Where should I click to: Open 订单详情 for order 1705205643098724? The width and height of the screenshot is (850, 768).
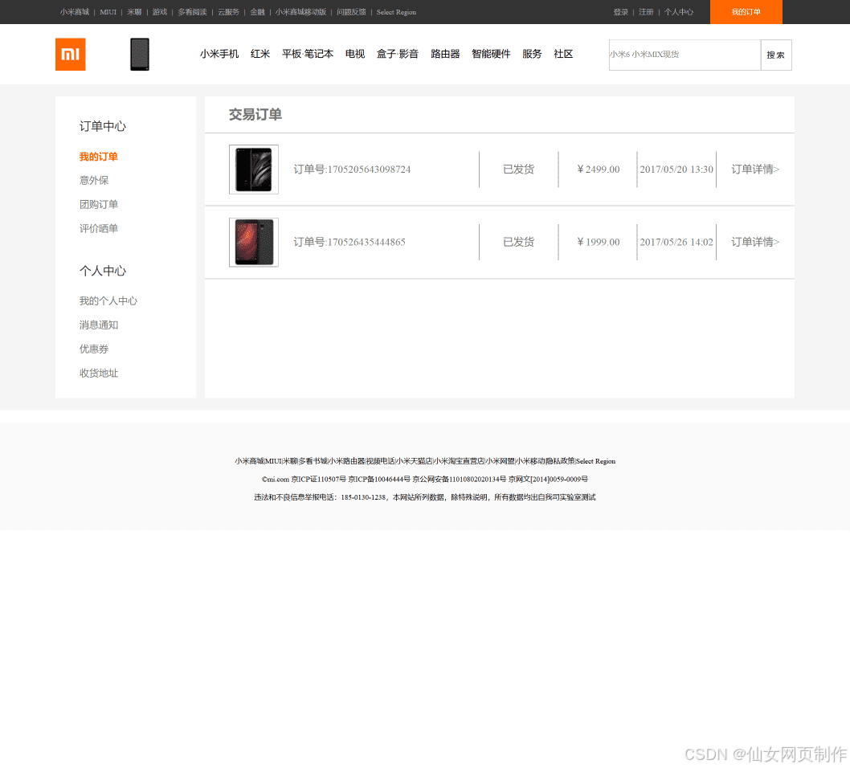click(754, 169)
